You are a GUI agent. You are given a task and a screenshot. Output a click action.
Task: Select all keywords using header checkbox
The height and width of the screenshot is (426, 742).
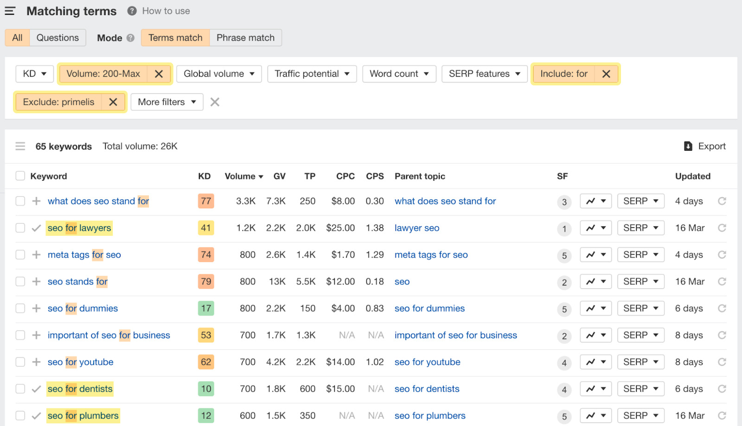(x=20, y=176)
